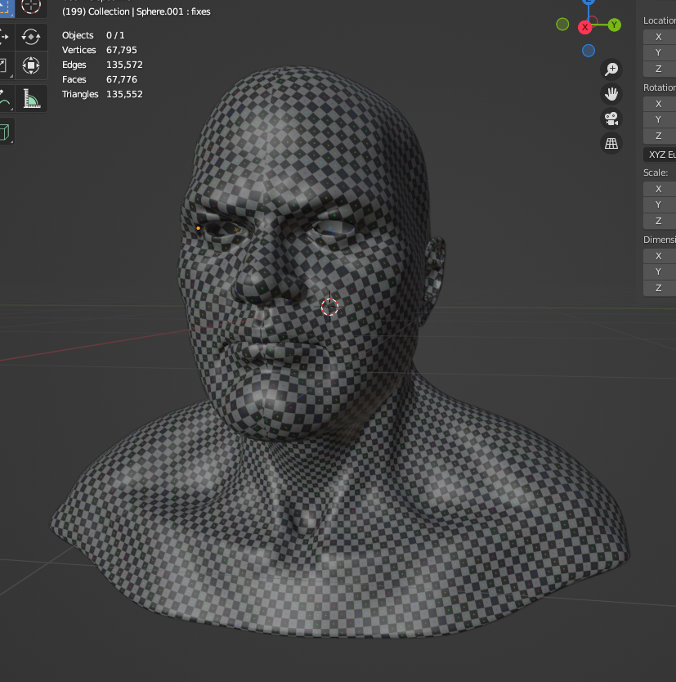This screenshot has width=676, height=682.
Task: Toggle the camera view button
Action: tap(611, 119)
